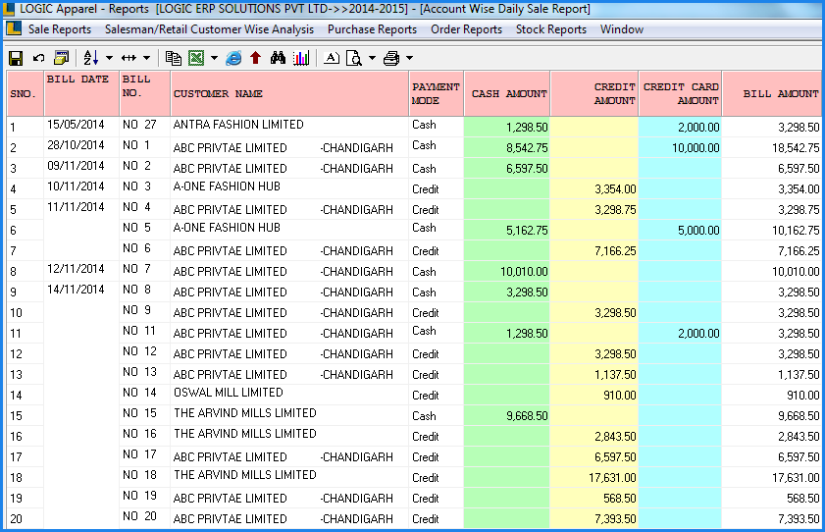Open the print preview dropdown arrow

click(x=372, y=58)
